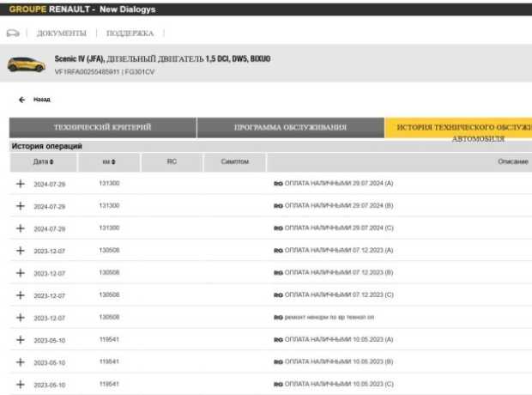
Task: Expand row ОПЛАТА НАЛИЧНЫМИ 07.12.2023 (B)
Action: click(x=21, y=273)
